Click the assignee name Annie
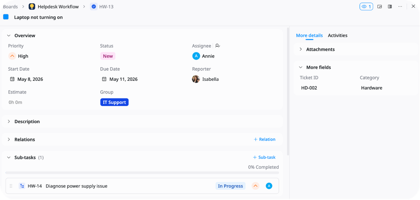The image size is (420, 200). [208, 56]
